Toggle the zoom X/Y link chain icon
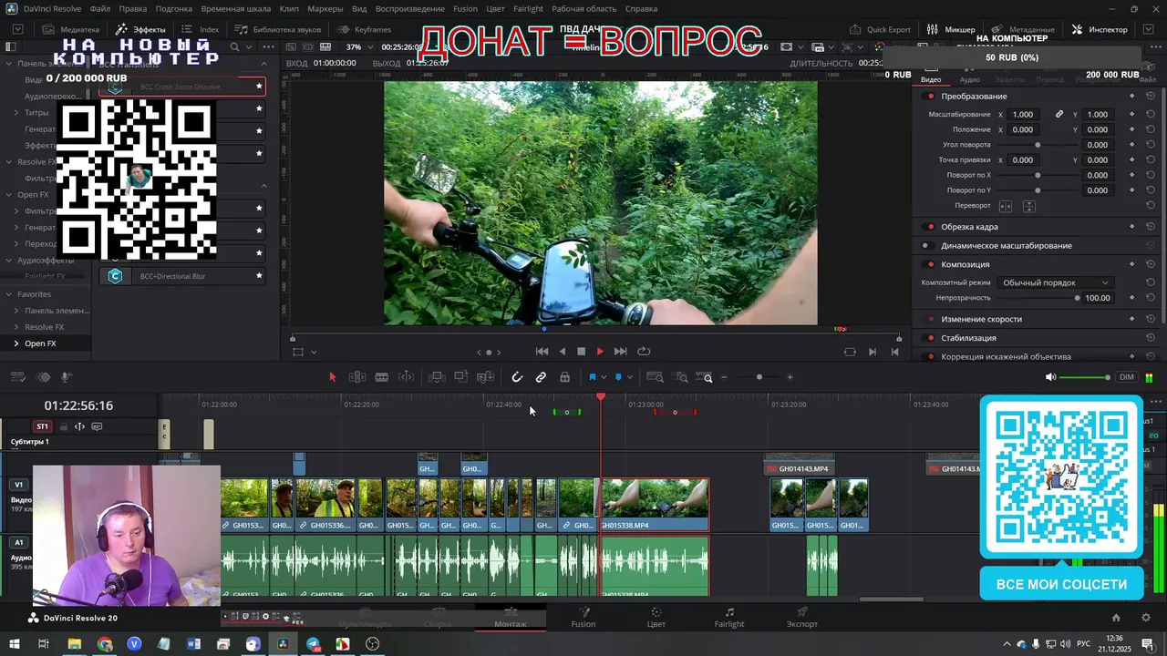1167x656 pixels. (x=1059, y=115)
